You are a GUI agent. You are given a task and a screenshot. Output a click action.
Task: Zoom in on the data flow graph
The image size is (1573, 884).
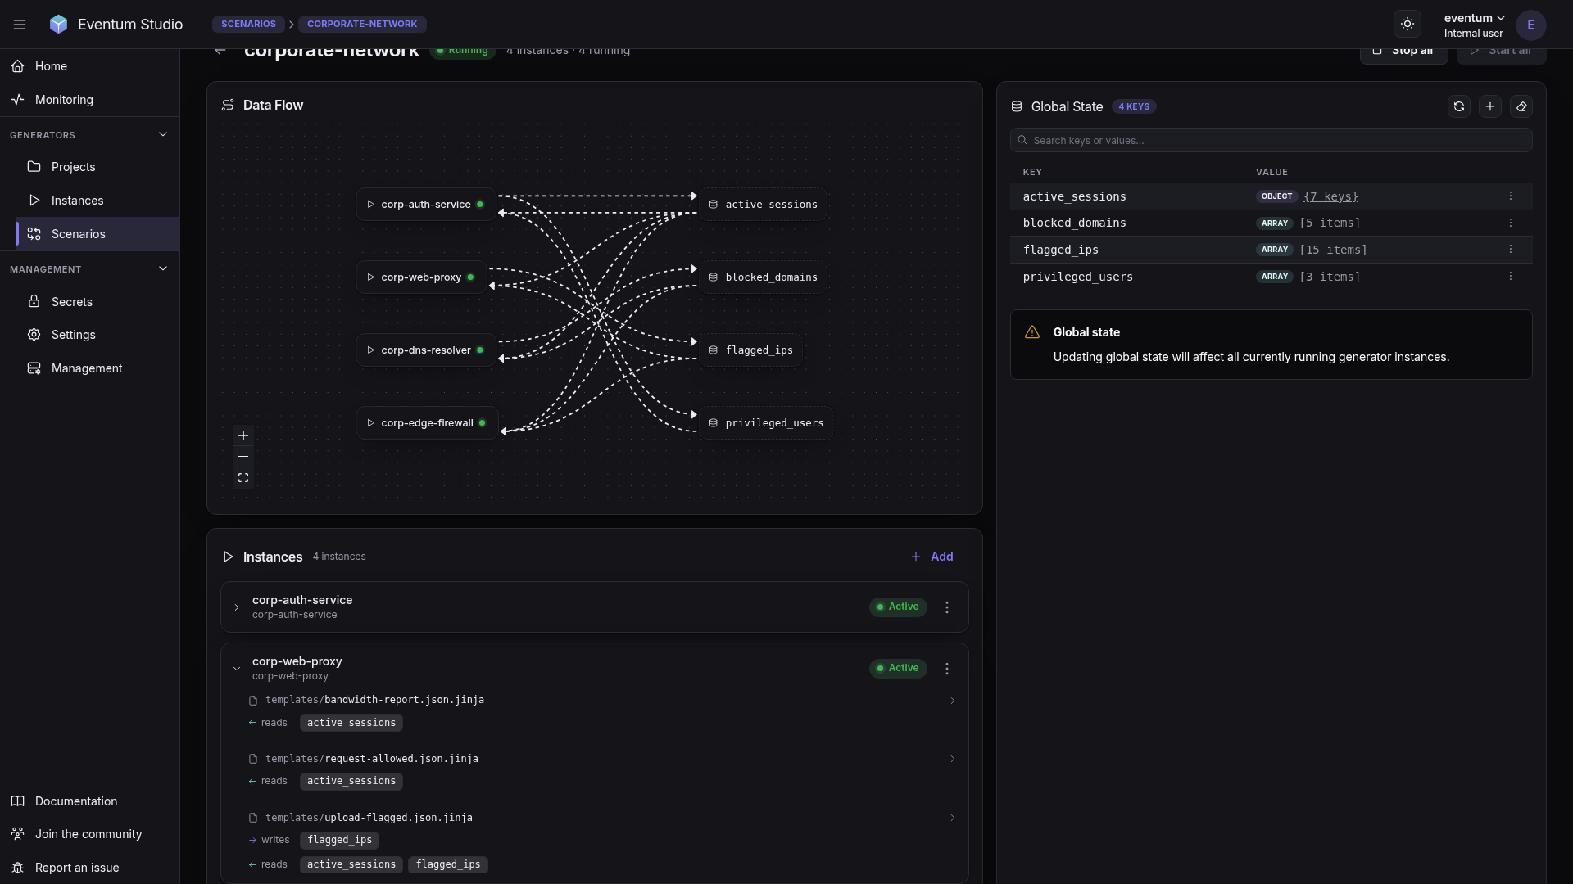(x=243, y=435)
